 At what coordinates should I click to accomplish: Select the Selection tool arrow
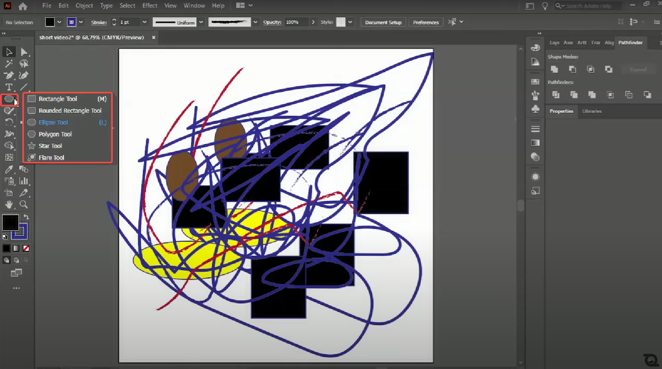tap(9, 52)
